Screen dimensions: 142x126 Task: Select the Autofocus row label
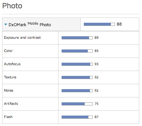point(12,64)
